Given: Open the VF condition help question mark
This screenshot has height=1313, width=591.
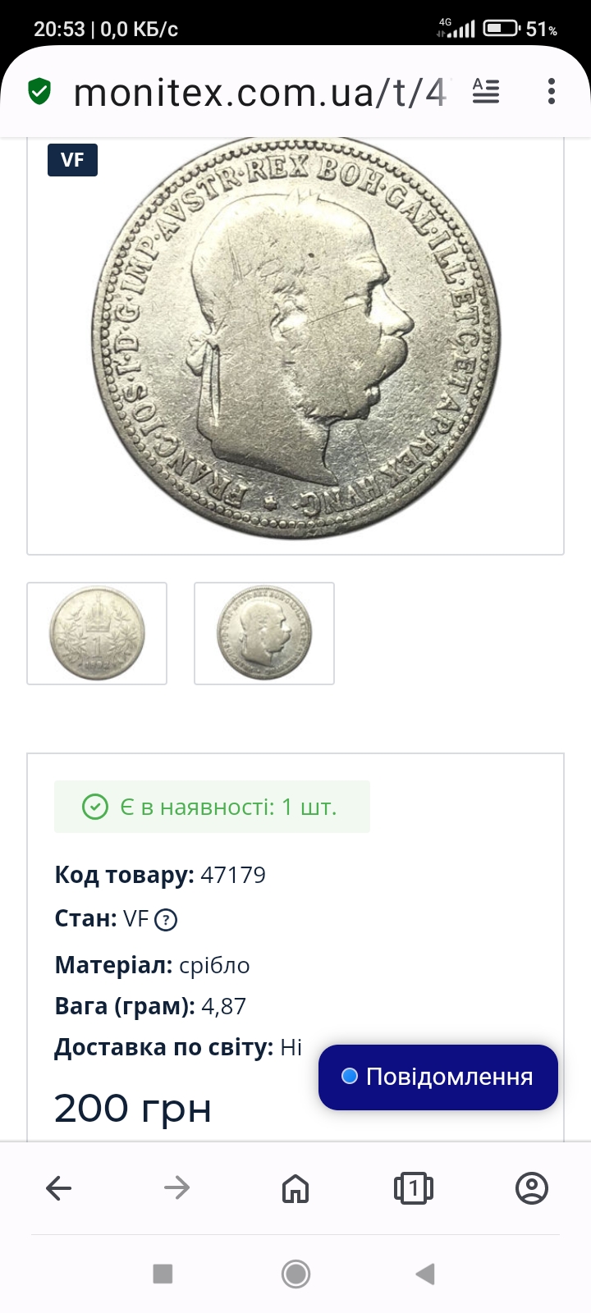Looking at the screenshot, I should coord(166,920).
